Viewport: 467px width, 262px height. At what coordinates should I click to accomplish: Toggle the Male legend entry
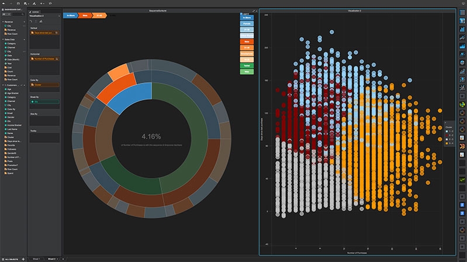247,42
